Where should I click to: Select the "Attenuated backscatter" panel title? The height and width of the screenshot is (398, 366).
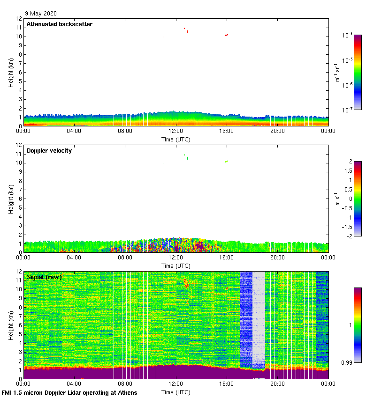(x=59, y=24)
